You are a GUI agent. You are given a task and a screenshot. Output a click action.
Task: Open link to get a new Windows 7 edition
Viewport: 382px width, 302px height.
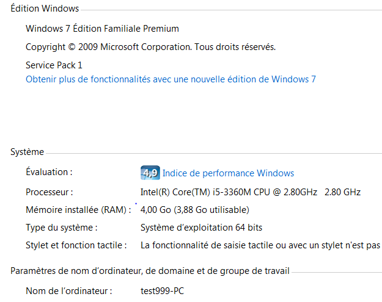point(171,79)
